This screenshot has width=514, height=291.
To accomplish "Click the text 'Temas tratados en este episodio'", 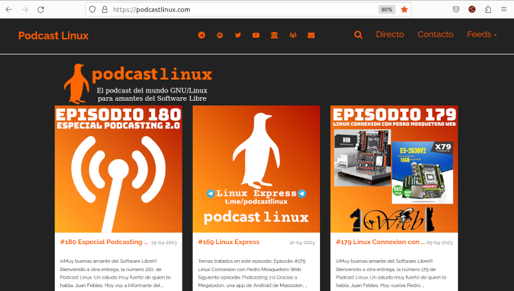I will click(x=235, y=261).
